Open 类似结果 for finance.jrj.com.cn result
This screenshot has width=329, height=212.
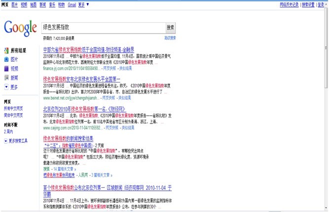point(126,68)
